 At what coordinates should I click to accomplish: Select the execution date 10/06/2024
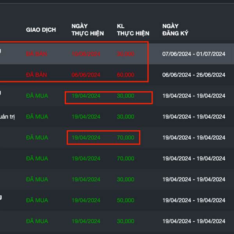click(x=86, y=54)
